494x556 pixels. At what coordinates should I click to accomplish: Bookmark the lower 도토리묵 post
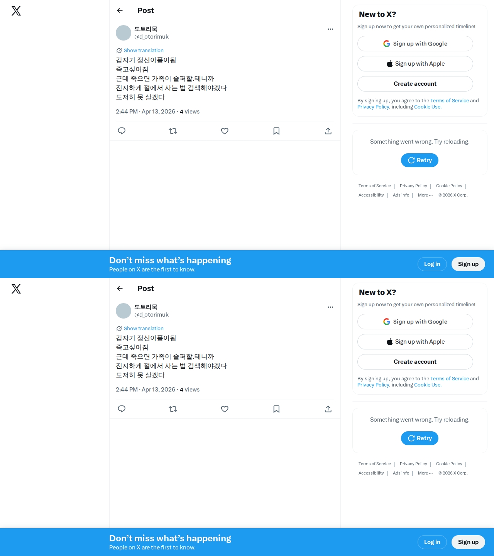(276, 409)
